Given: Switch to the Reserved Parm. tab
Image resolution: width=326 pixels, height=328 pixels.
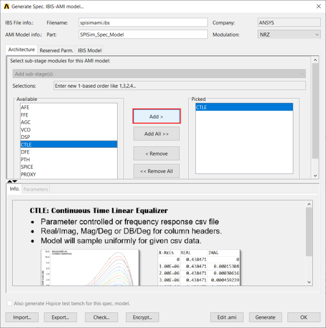Looking at the screenshot, I should (56, 50).
